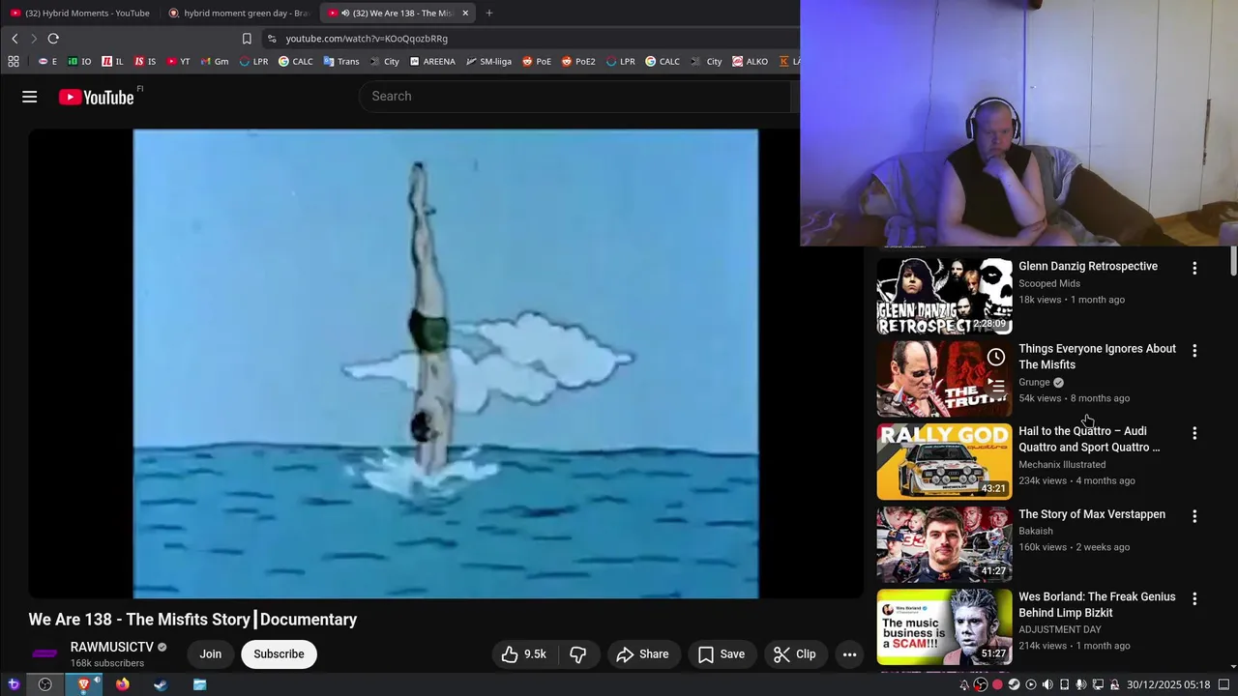Open the PoE2 bookmark
This screenshot has width=1238, height=696.
(578, 61)
